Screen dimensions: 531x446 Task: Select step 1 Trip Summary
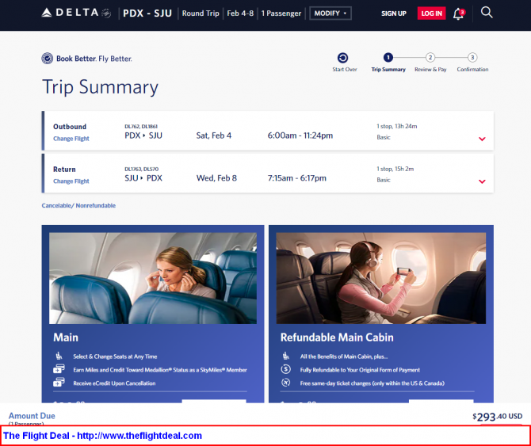point(388,58)
